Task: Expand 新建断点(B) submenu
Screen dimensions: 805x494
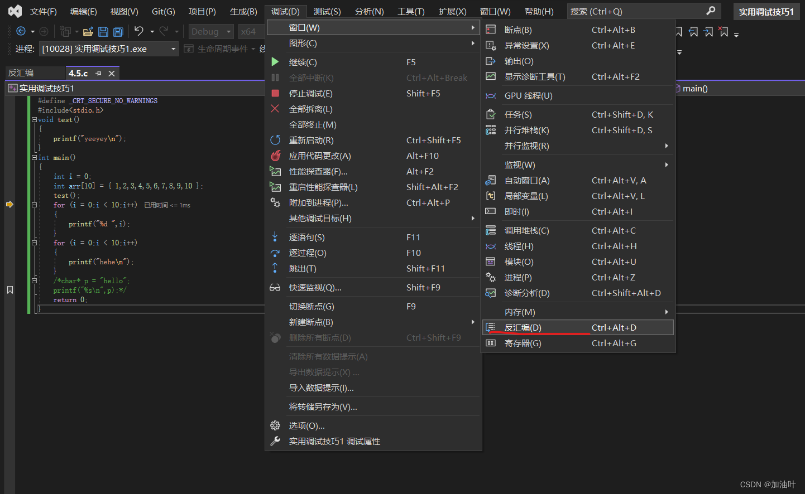Action: [373, 322]
